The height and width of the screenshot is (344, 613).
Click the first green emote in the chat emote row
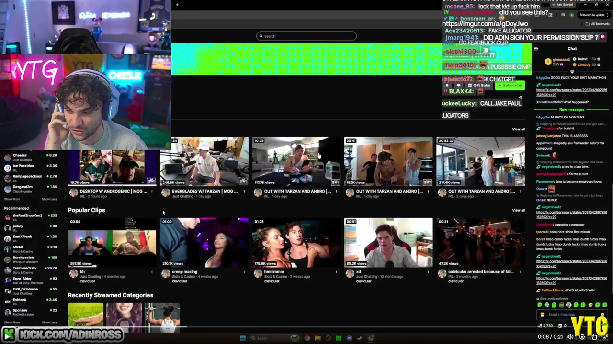tap(540, 305)
